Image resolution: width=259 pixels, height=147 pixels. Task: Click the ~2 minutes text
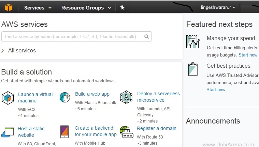[147, 121]
